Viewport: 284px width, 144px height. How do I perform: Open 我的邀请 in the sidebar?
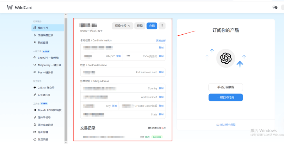click(43, 42)
